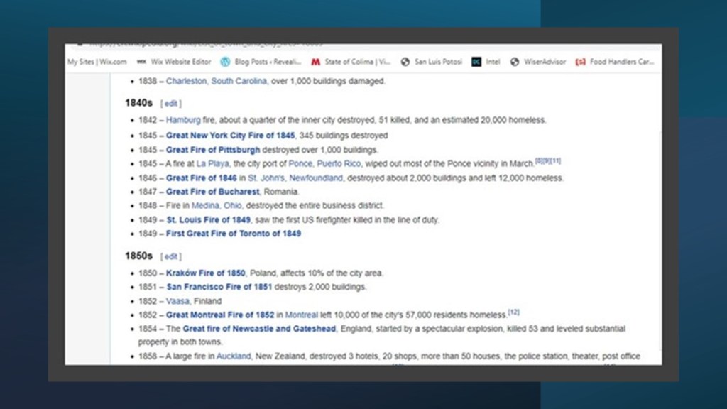Open the Hamburg link
Image resolution: width=727 pixels, height=409 pixels.
[183, 120]
